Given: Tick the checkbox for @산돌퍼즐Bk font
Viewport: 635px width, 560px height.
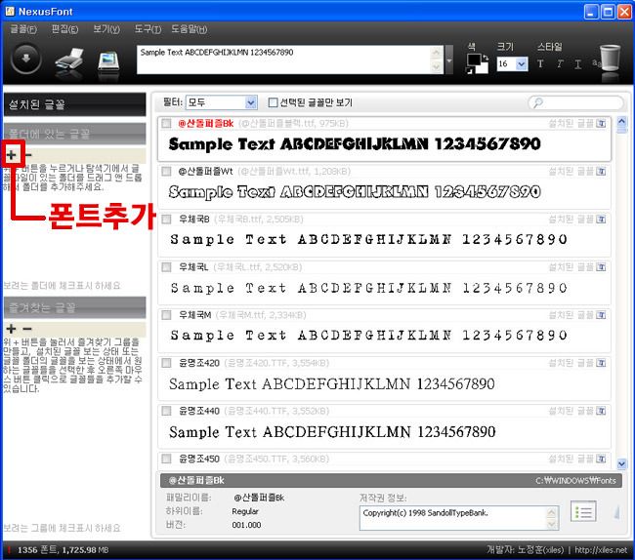Looking at the screenshot, I should (166, 123).
